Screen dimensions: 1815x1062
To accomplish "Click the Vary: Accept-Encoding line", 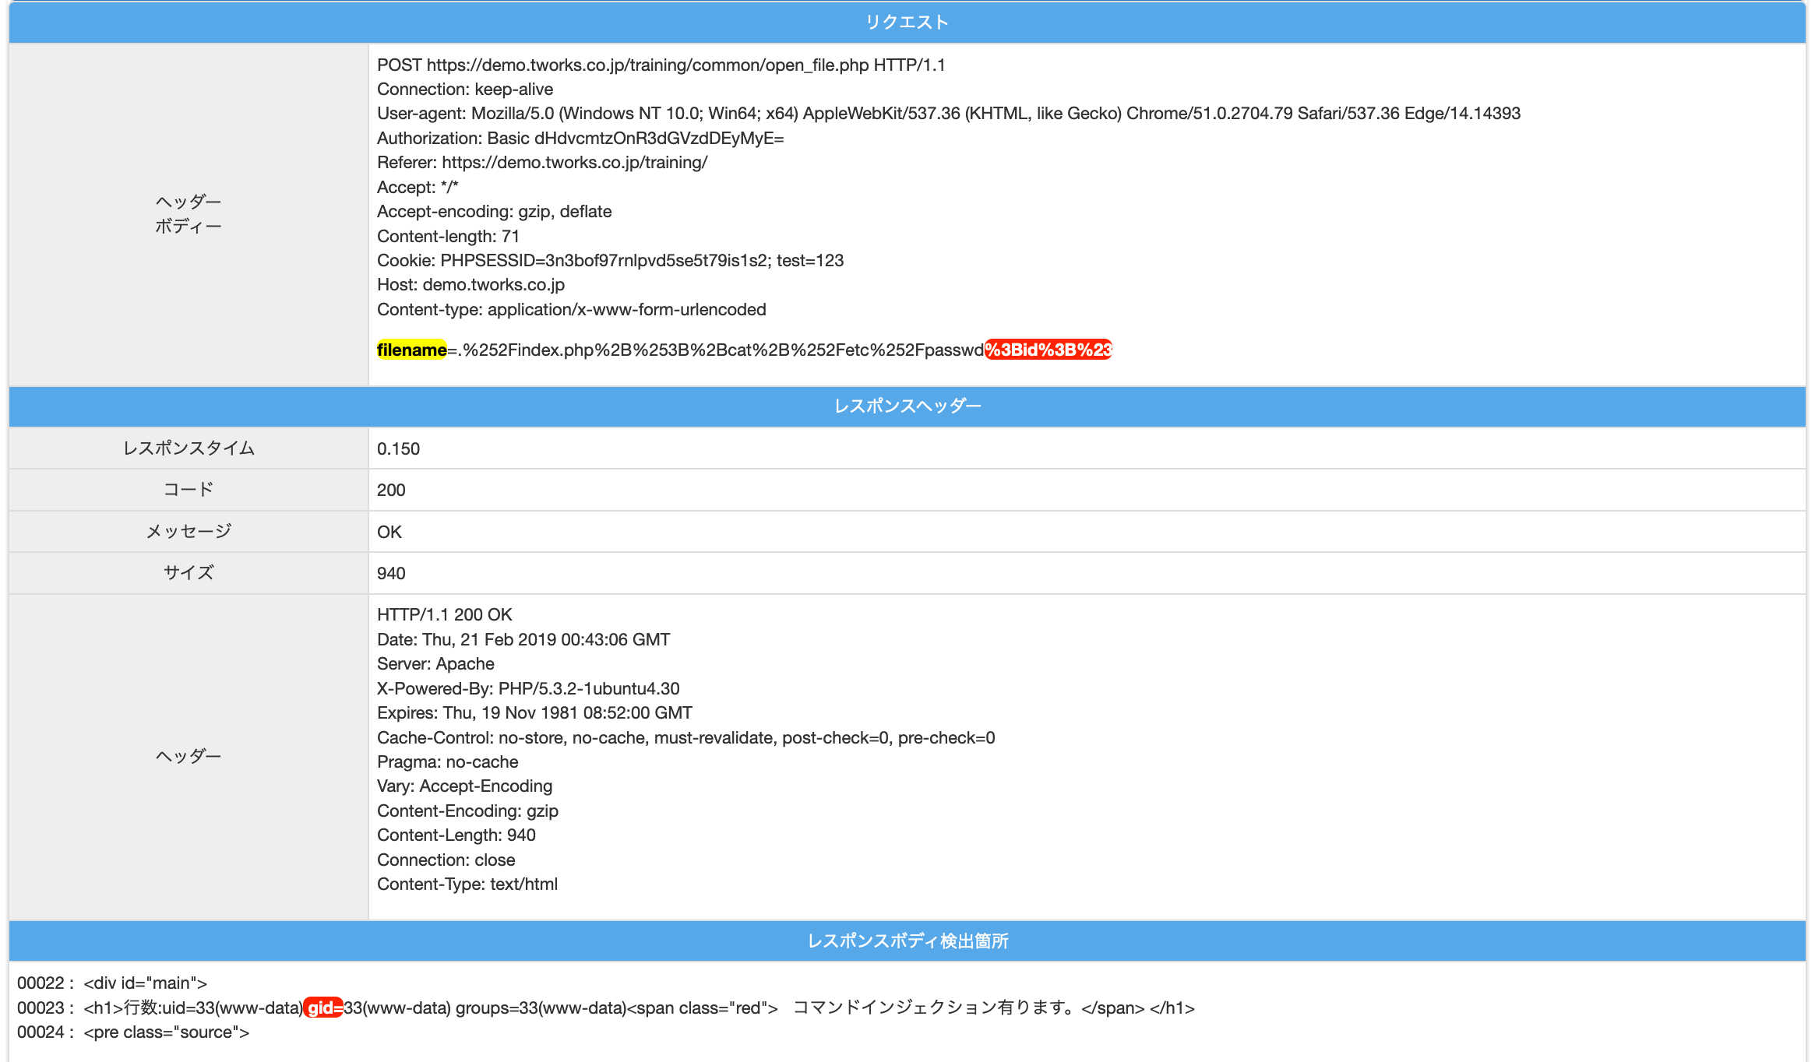I will [x=465, y=786].
